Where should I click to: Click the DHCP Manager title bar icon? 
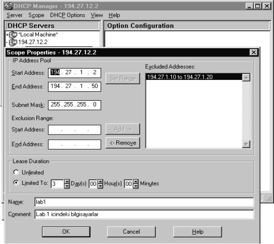pyautogui.click(x=8, y=6)
